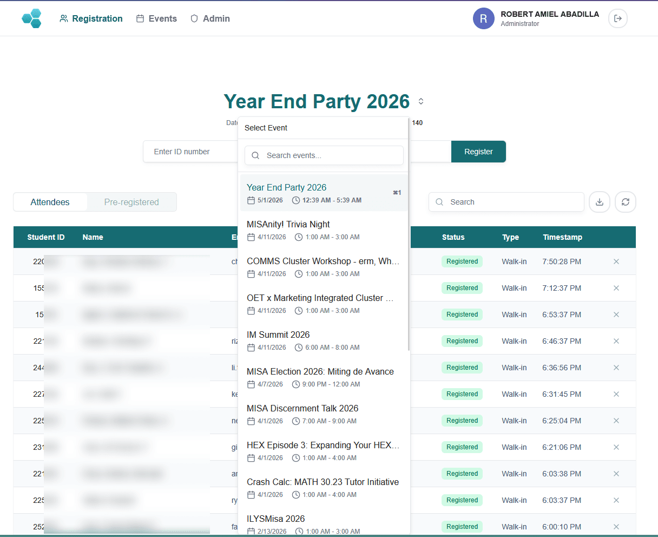Click Walk-in cell in 7:12:37 PM row
Image resolution: width=658 pixels, height=537 pixels.
514,288
